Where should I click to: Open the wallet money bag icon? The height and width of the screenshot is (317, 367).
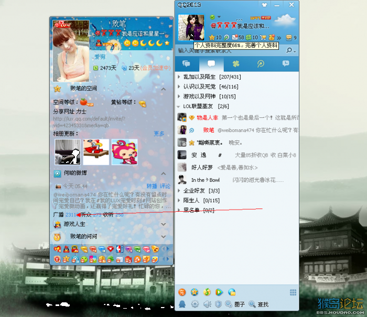tap(272, 37)
